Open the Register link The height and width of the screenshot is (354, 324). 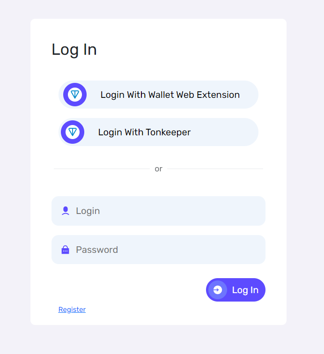click(x=72, y=310)
